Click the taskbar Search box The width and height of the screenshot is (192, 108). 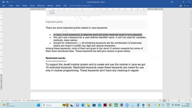click(x=55, y=105)
